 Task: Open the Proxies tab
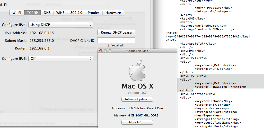[x=93, y=13]
